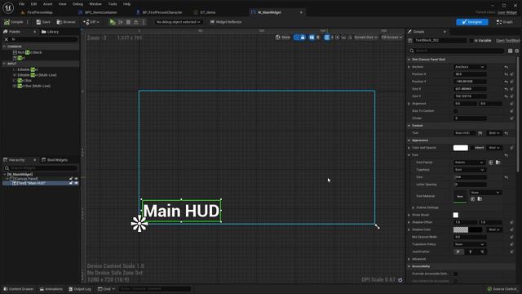Open the Anchors dropdown
Image resolution: width=522 pixels, height=294 pixels.
[470, 67]
